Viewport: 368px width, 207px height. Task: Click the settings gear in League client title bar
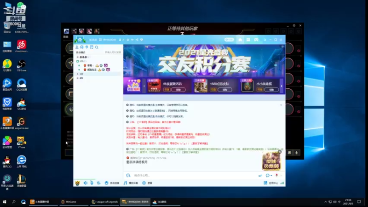(294, 25)
